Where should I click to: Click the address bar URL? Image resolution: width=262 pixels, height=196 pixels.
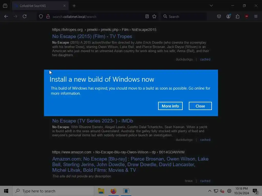[x=74, y=17]
